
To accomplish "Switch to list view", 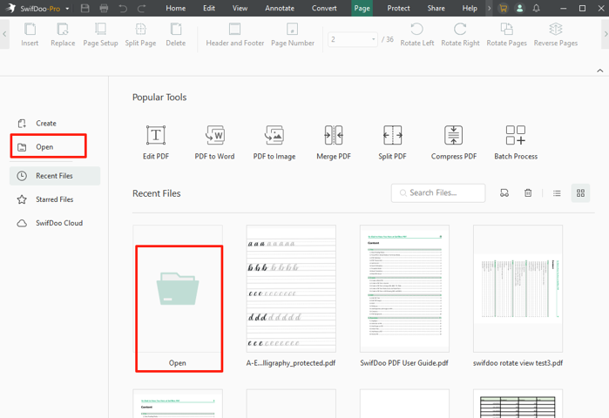I will 557,193.
